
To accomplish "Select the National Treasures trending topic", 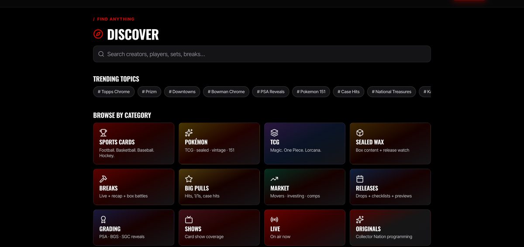I will pos(392,91).
